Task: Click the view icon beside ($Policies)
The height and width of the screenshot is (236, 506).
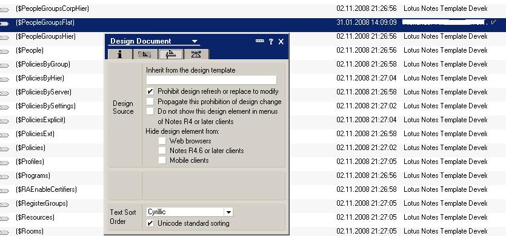Action: [4, 149]
